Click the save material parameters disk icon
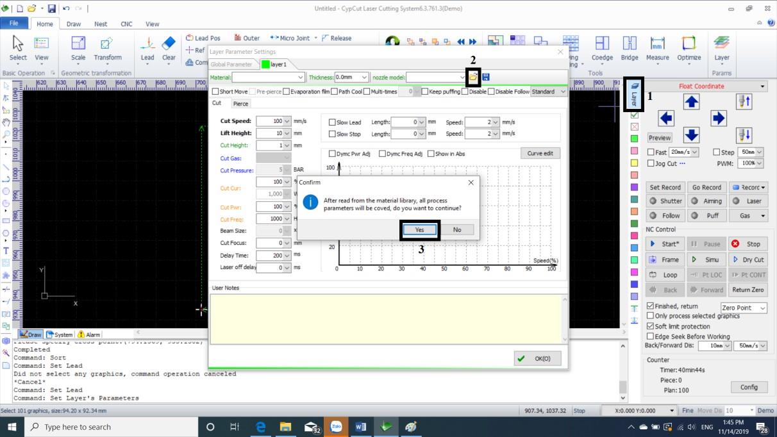777x437 pixels. click(x=486, y=77)
